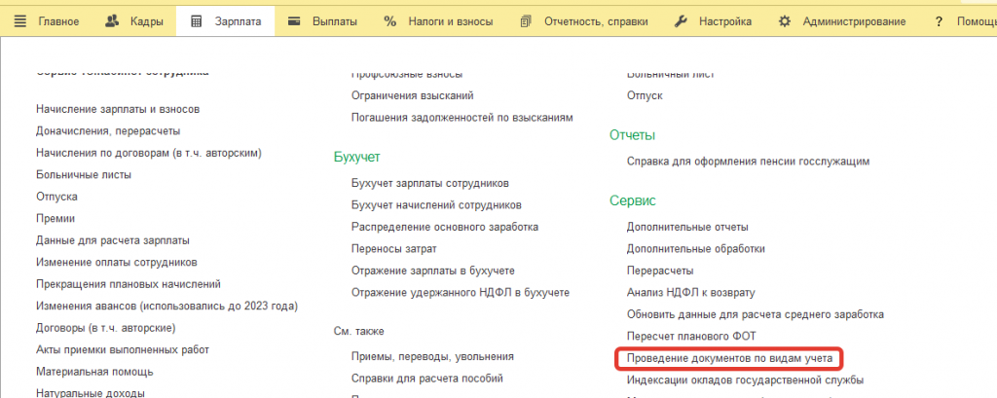This screenshot has height=398, width=997.
Task: Open Бухучет зарплаты сотрудников
Action: click(x=429, y=183)
